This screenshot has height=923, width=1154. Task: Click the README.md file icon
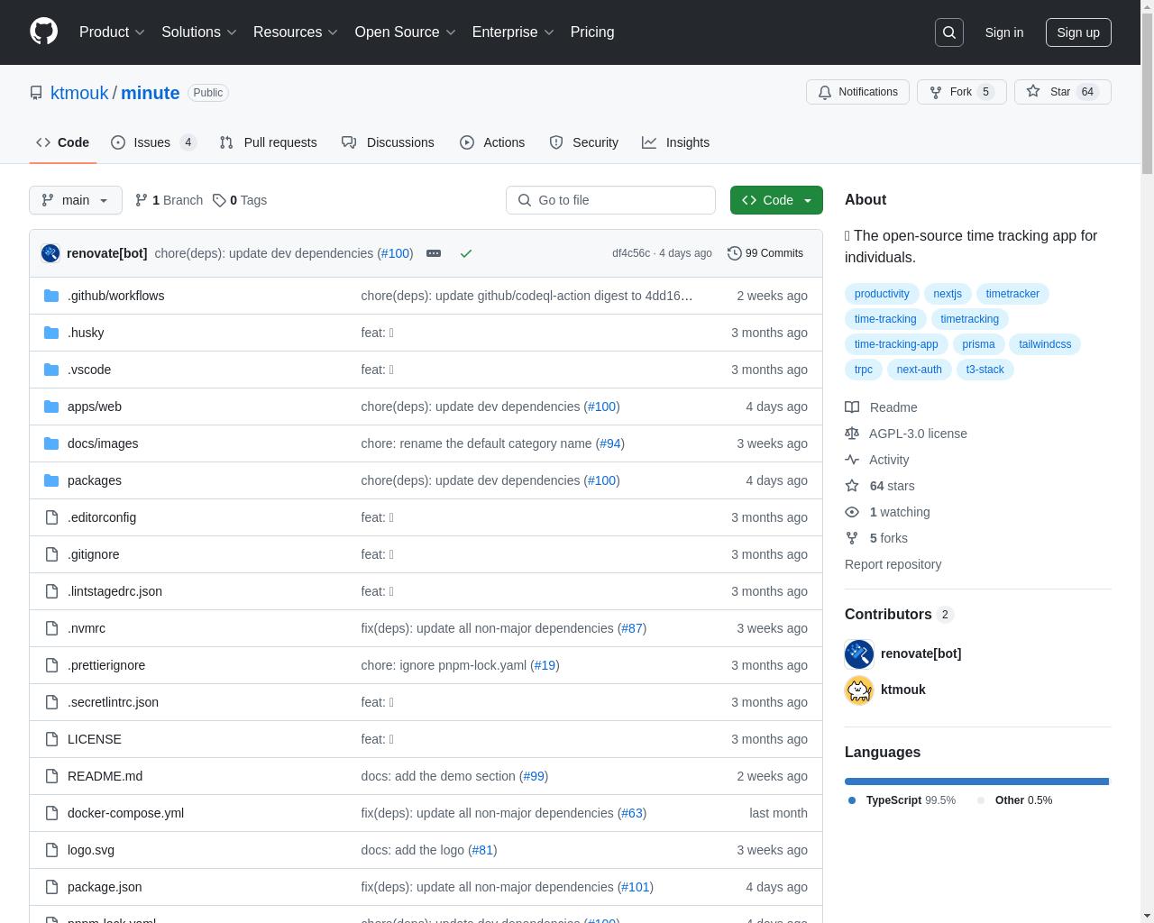pyautogui.click(x=51, y=776)
